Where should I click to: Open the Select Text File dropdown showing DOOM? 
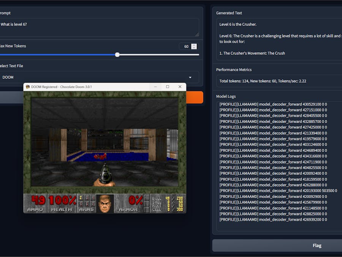(99, 77)
